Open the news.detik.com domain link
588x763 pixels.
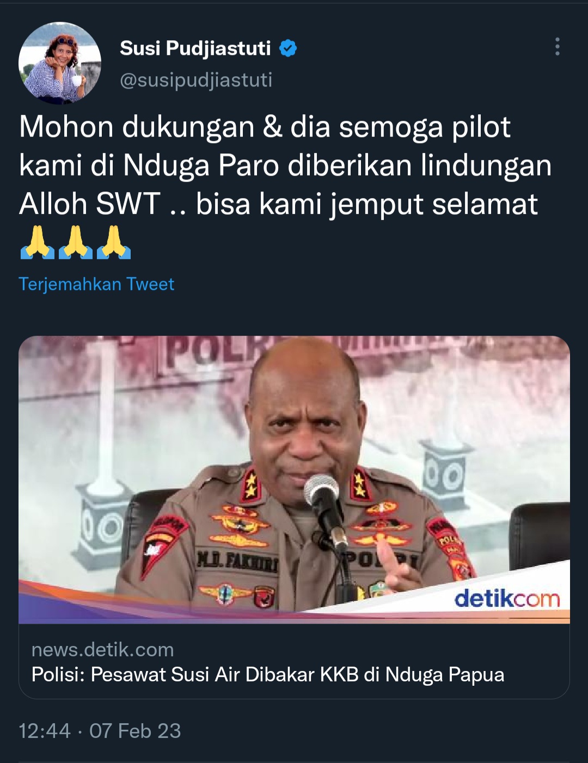[x=102, y=649]
